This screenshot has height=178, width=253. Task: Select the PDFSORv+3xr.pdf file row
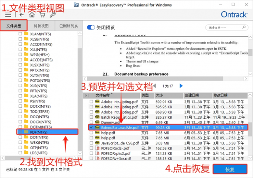point(168,158)
